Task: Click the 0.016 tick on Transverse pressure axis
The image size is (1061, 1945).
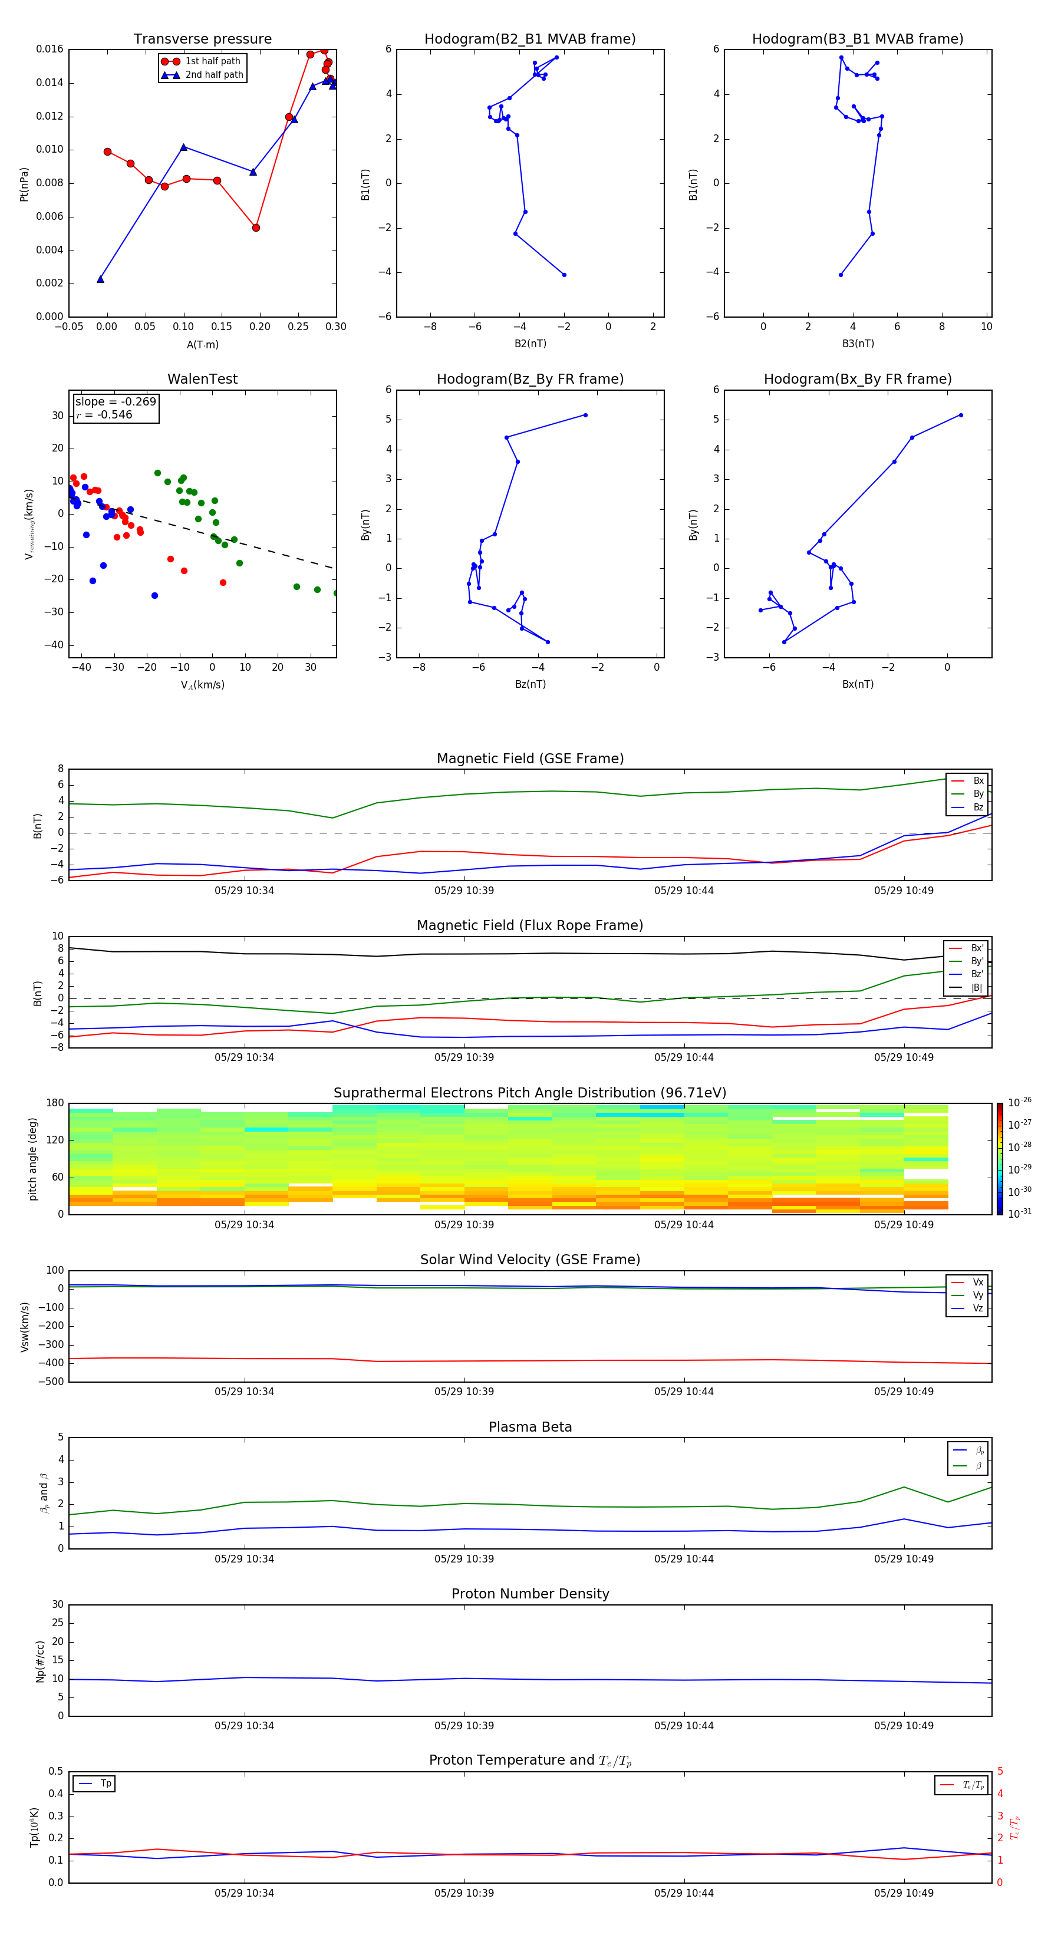Action: pos(50,49)
